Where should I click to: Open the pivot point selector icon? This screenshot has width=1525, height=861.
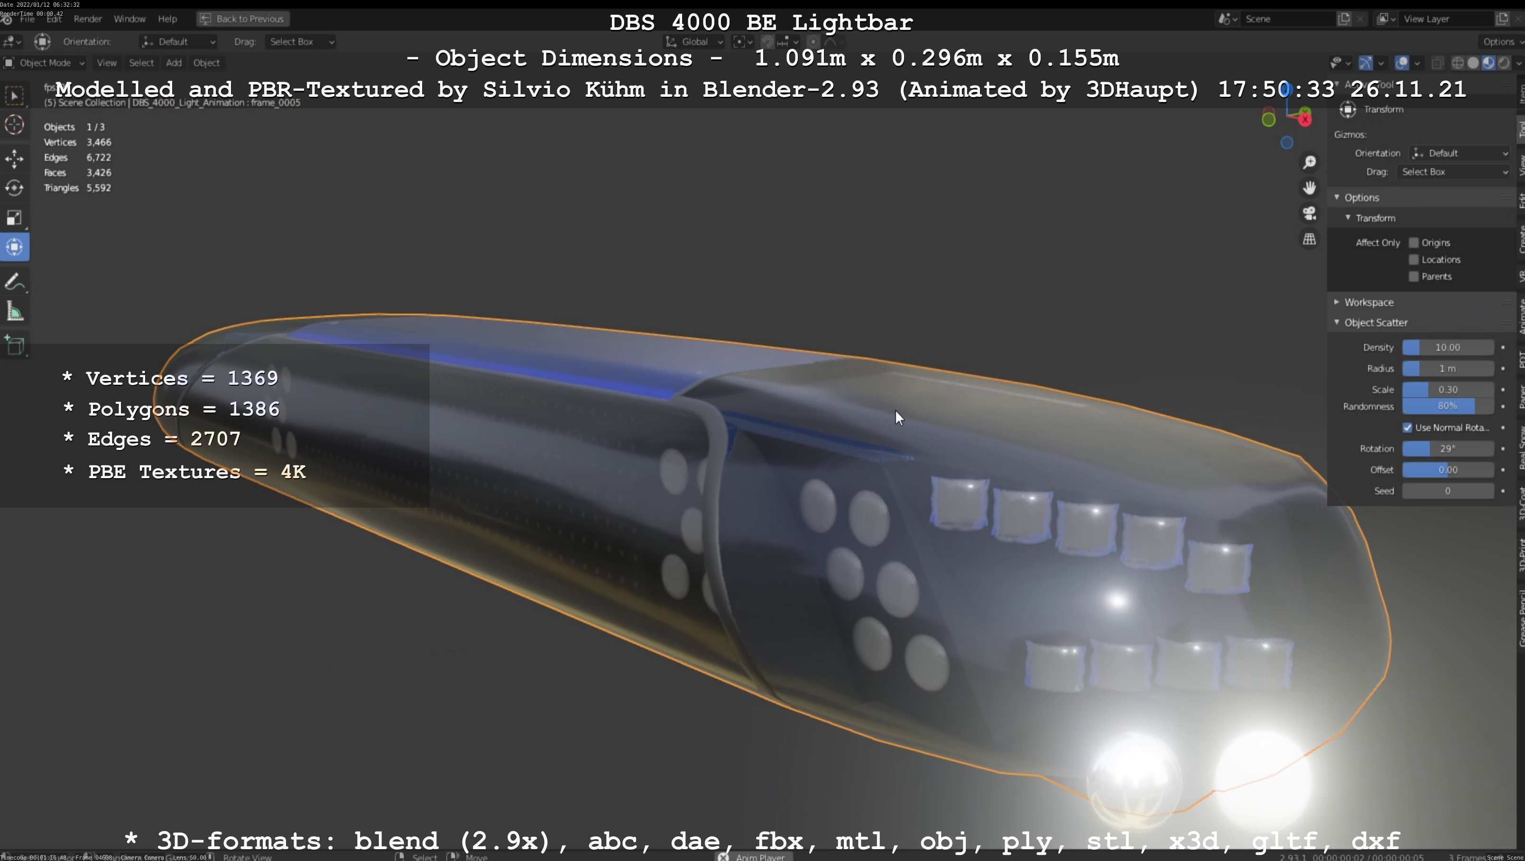(x=742, y=41)
